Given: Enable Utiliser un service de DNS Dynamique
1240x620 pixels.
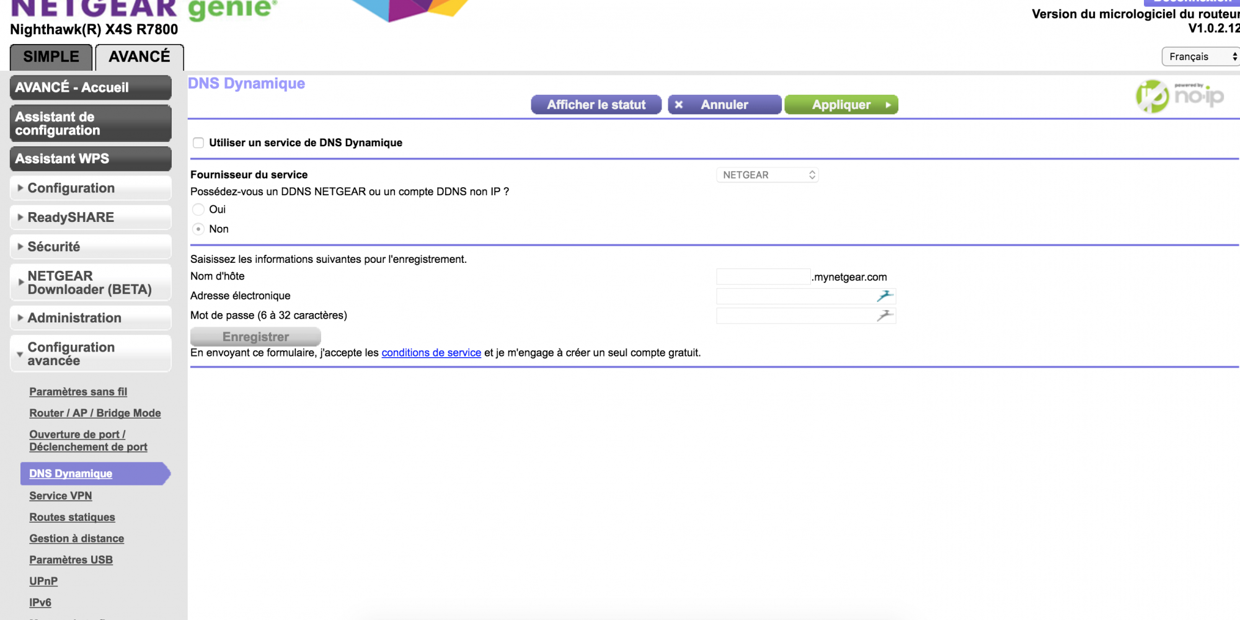Looking at the screenshot, I should click(x=198, y=143).
